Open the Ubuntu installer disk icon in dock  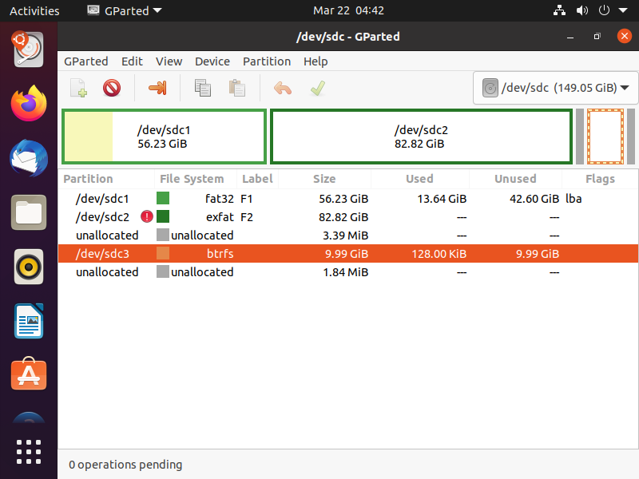28,49
